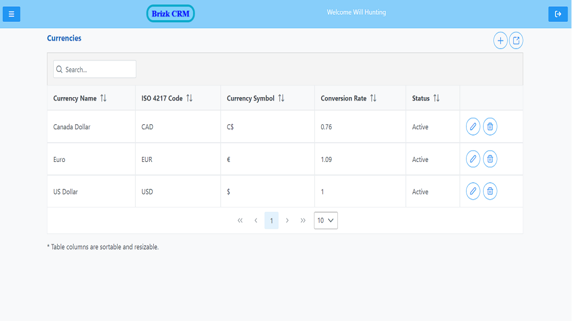Open the rows-per-page dropdown showing 10
This screenshot has width=572, height=321.
pyautogui.click(x=325, y=220)
